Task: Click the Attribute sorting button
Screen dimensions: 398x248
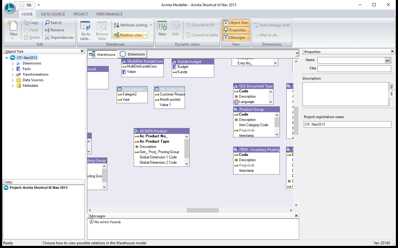Action: (x=130, y=25)
